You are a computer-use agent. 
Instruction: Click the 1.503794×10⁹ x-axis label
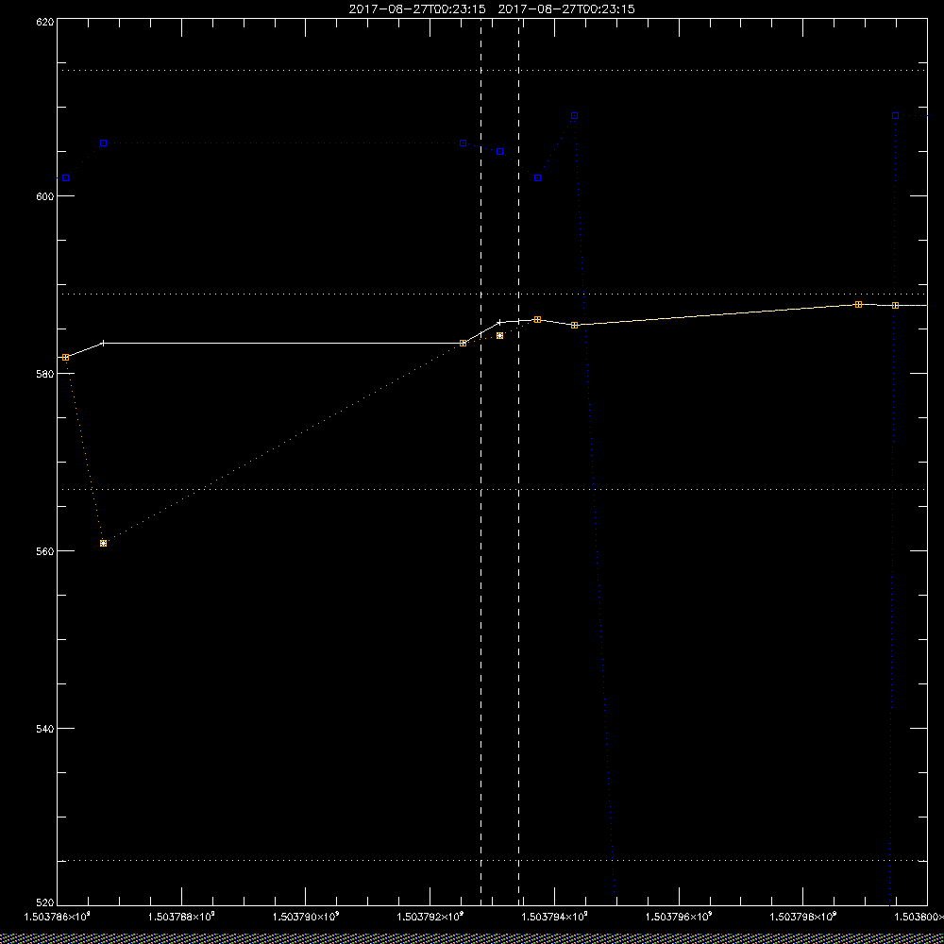click(554, 917)
